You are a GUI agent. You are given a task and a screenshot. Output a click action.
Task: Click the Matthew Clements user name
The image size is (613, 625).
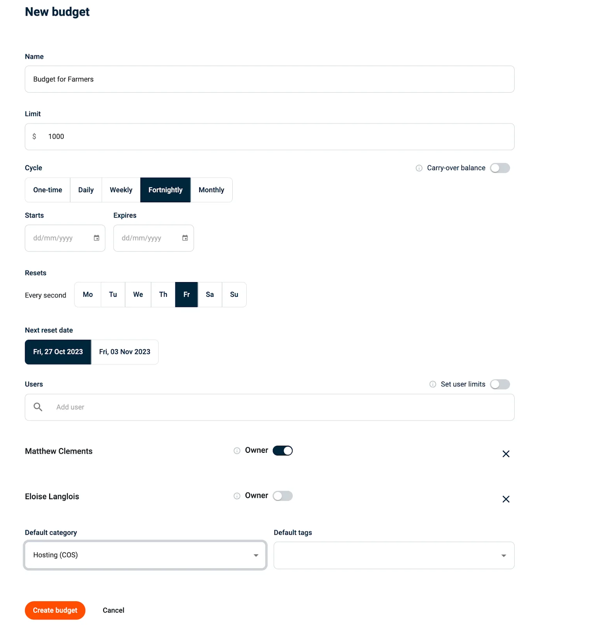59,451
